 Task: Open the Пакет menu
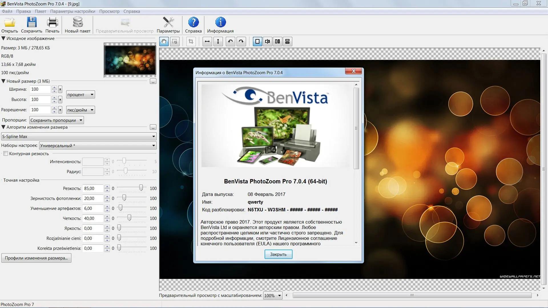click(40, 11)
